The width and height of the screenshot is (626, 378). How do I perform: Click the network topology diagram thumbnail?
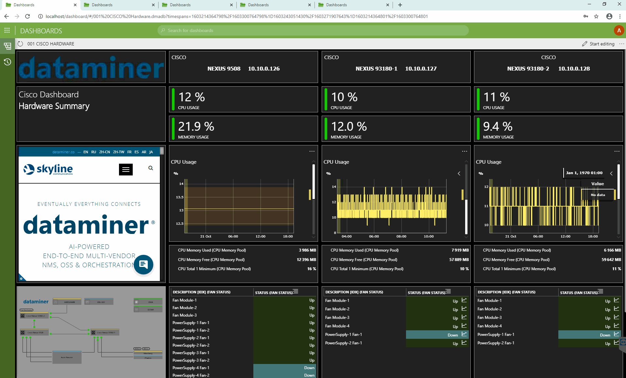[x=91, y=332]
